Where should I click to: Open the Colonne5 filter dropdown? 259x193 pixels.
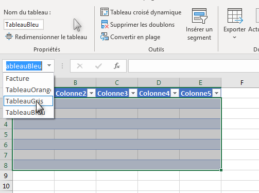click(216, 93)
